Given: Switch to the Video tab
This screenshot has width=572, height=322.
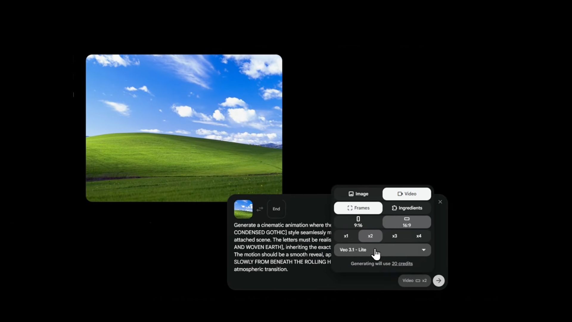Looking at the screenshot, I should (407, 194).
